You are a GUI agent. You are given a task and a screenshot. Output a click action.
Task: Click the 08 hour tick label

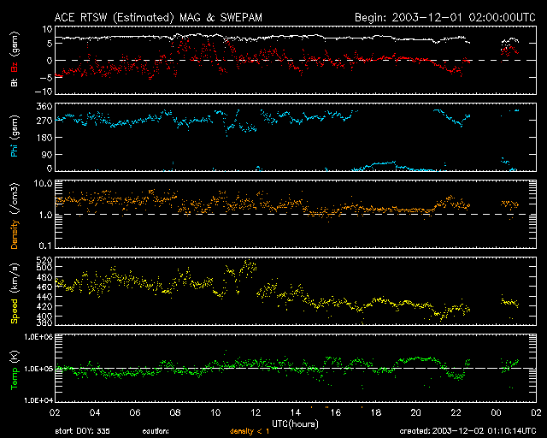175,412
